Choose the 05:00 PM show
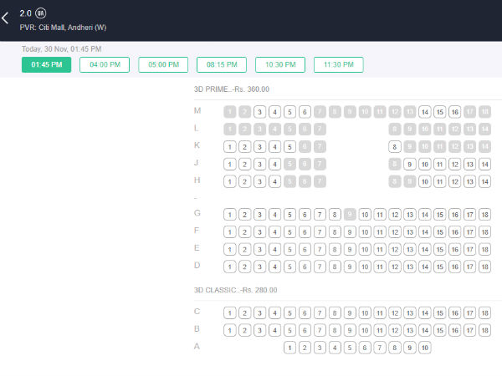502x376 pixels. tap(163, 65)
